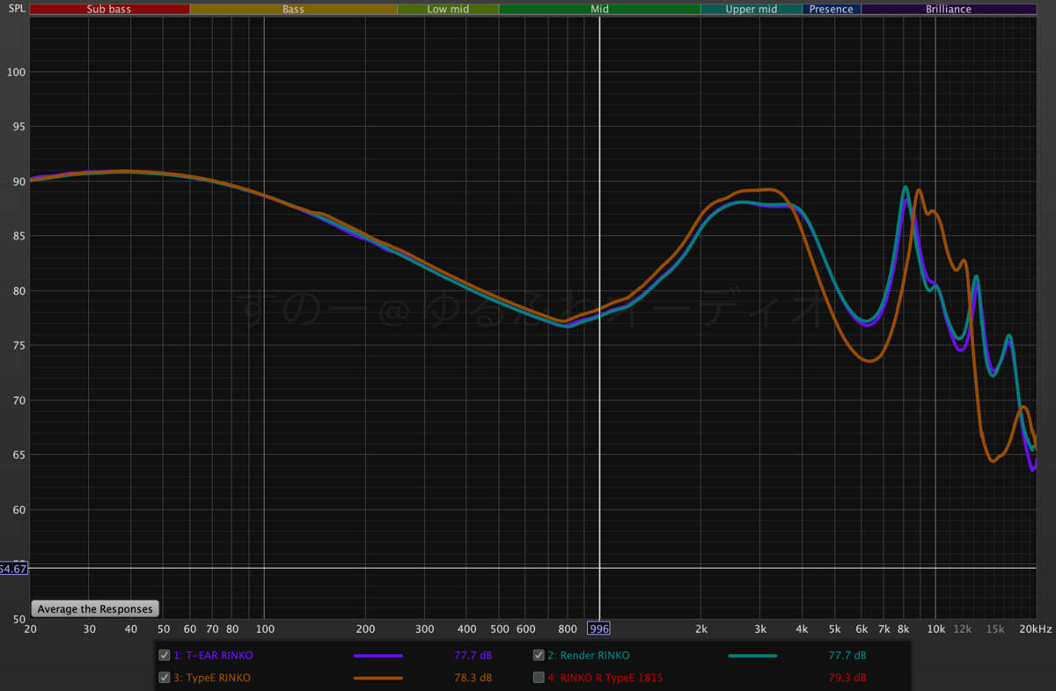Click the Bass frequency band header

point(293,9)
